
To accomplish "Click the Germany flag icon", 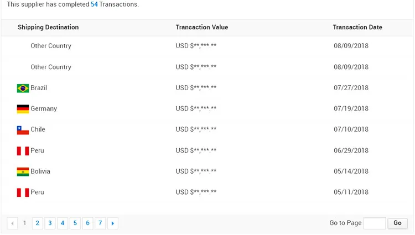I will [23, 109].
